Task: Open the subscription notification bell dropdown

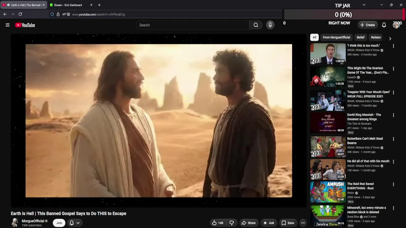Action: coord(75,223)
